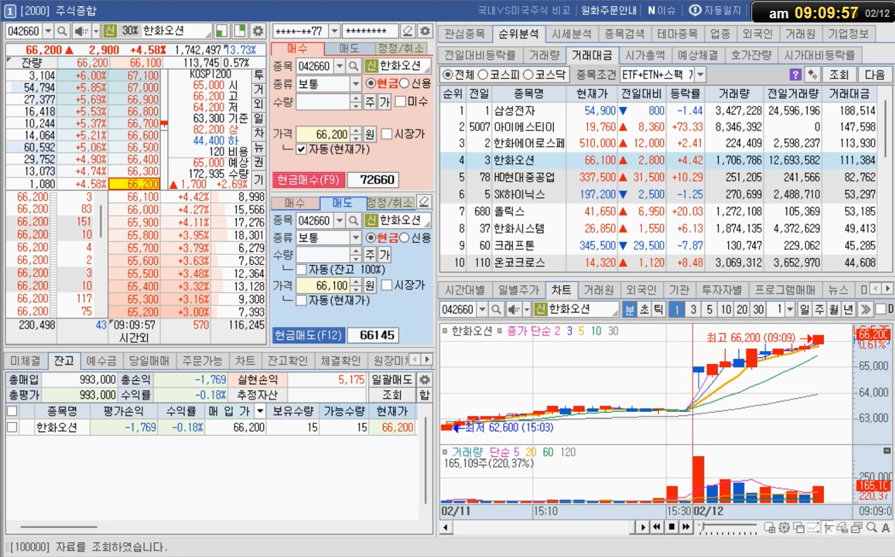Click the 현금매수(F9) button
This screenshot has width=895, height=557.
pyautogui.click(x=309, y=180)
